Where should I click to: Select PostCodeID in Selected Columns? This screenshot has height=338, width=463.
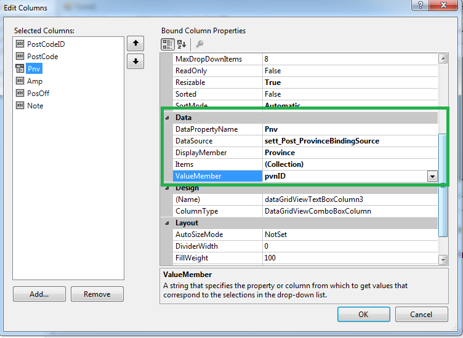pos(46,44)
